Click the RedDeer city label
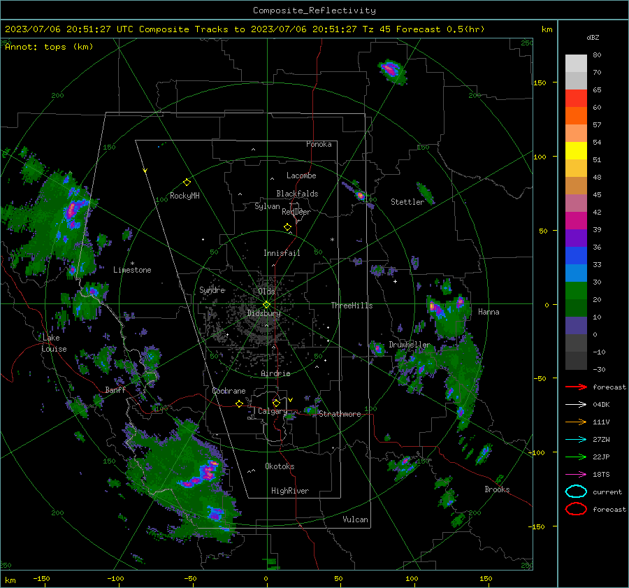Image resolution: width=629 pixels, height=588 pixels. 296,212
